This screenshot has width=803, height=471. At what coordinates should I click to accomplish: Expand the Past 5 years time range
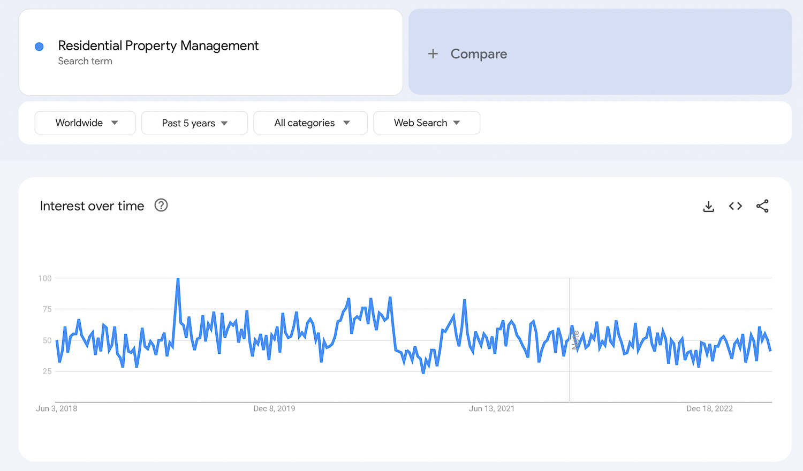click(x=194, y=123)
